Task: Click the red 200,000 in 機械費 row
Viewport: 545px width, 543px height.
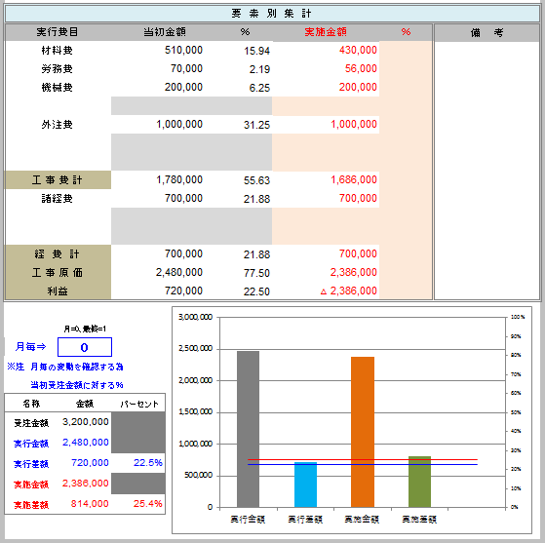Action: click(358, 87)
